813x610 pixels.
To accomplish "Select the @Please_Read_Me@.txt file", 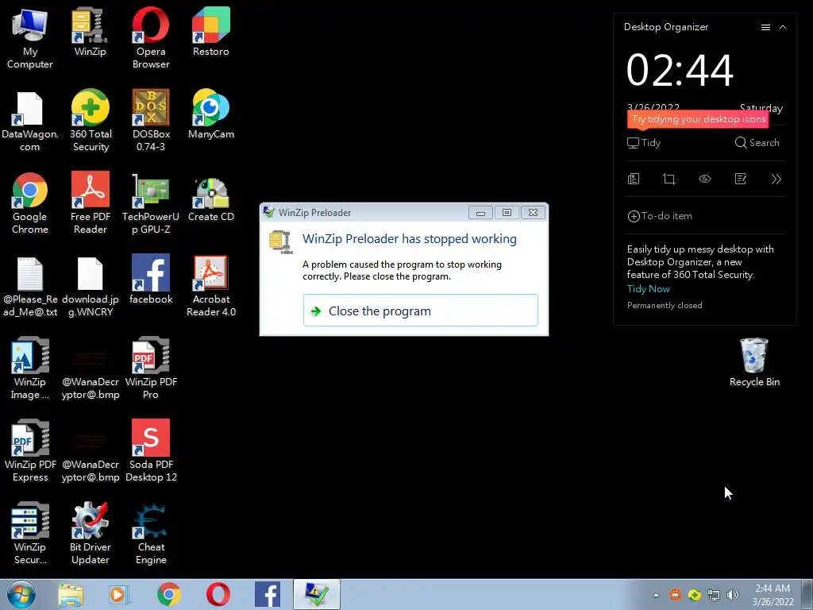I will point(29,286).
